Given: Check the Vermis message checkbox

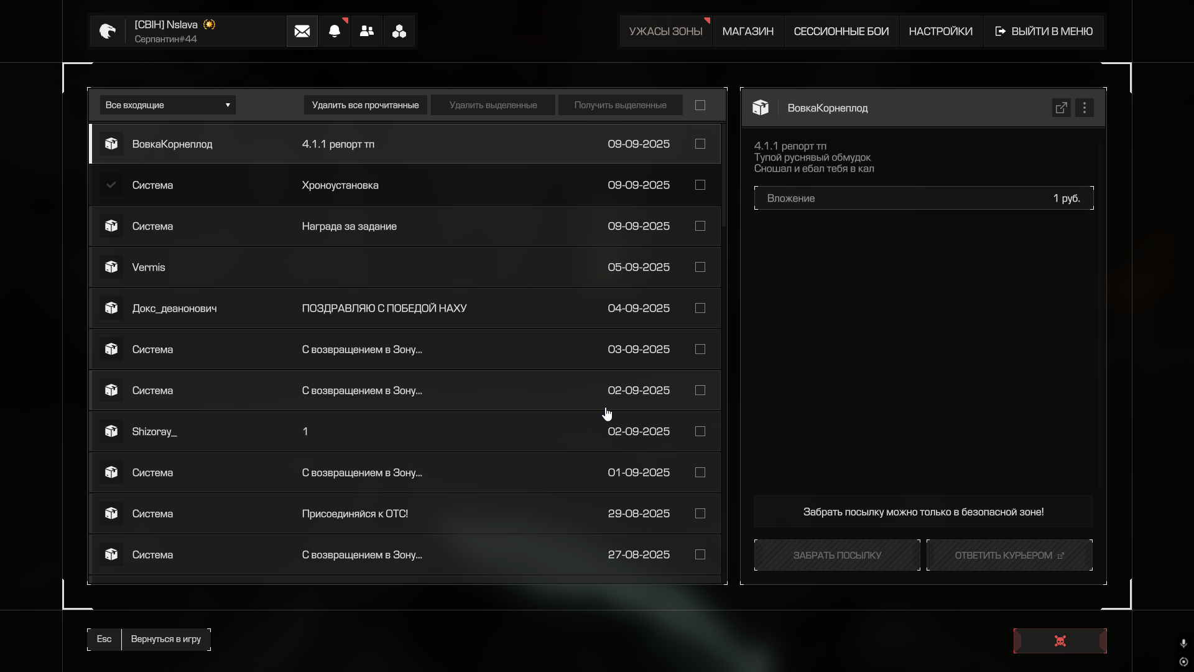Looking at the screenshot, I should (x=700, y=267).
